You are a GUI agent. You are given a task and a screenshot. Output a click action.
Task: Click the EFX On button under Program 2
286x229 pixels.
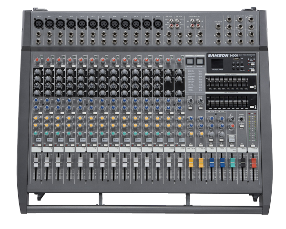click(201, 108)
